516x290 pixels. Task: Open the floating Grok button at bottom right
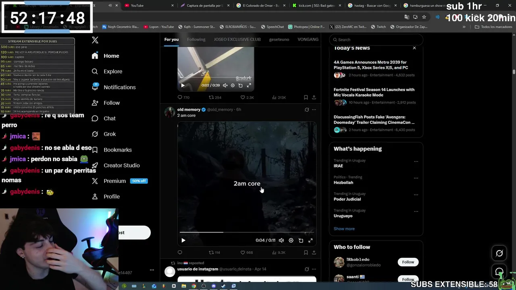coord(499,253)
